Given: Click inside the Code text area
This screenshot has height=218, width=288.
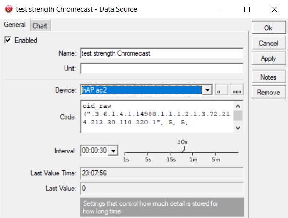Looking at the screenshot, I should (157, 116).
